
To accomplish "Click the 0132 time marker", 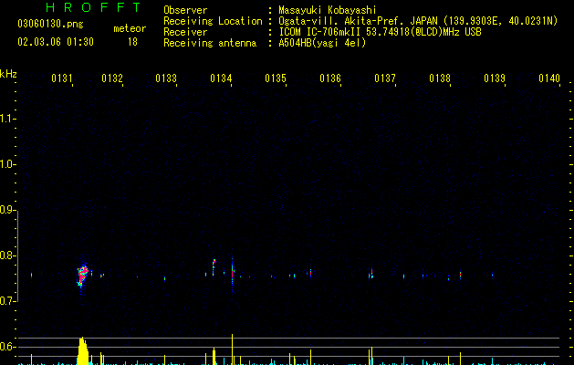I will tap(112, 78).
